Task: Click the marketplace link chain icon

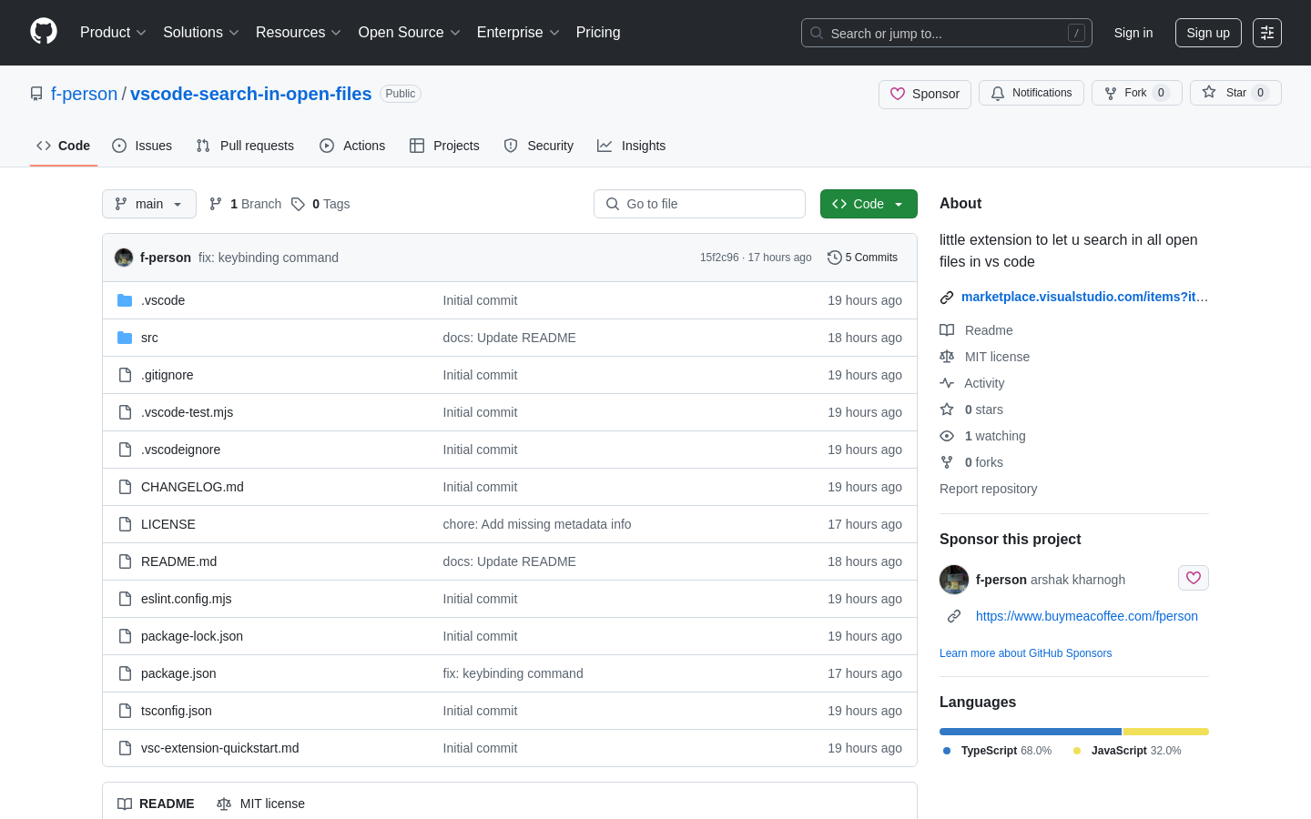Action: tap(947, 297)
